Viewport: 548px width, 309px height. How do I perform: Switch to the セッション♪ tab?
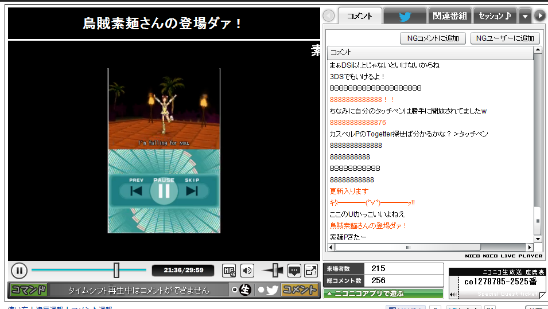[495, 16]
